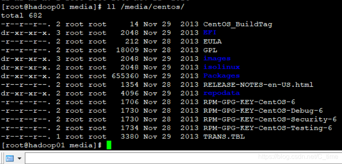The height and width of the screenshot is (164, 342).
Task: Select the blue images directory name
Action: pyautogui.click(x=217, y=59)
